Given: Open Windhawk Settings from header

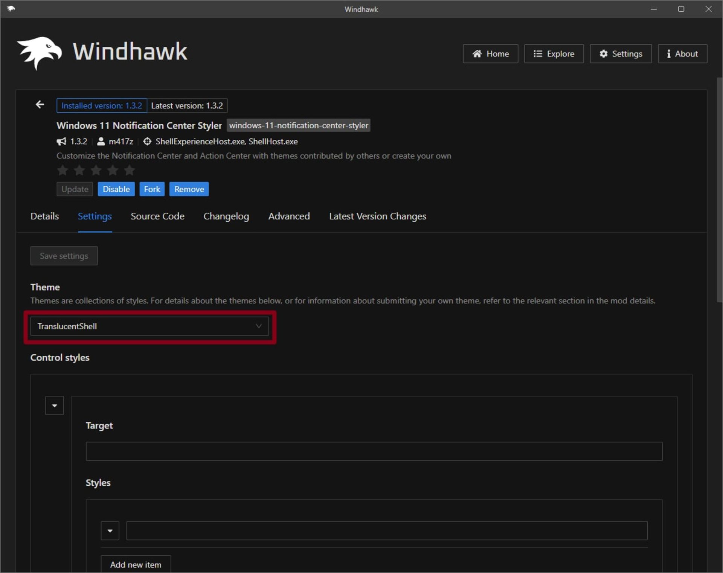Looking at the screenshot, I should point(620,54).
